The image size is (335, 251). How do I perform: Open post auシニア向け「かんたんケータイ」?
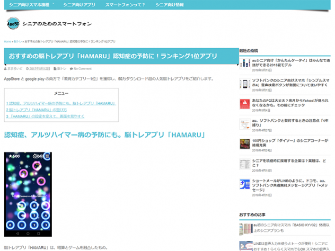(x=291, y=62)
